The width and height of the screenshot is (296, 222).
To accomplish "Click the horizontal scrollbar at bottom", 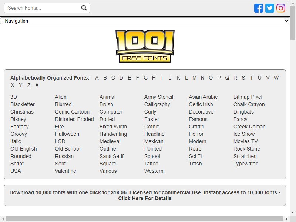I will click(144, 219).
